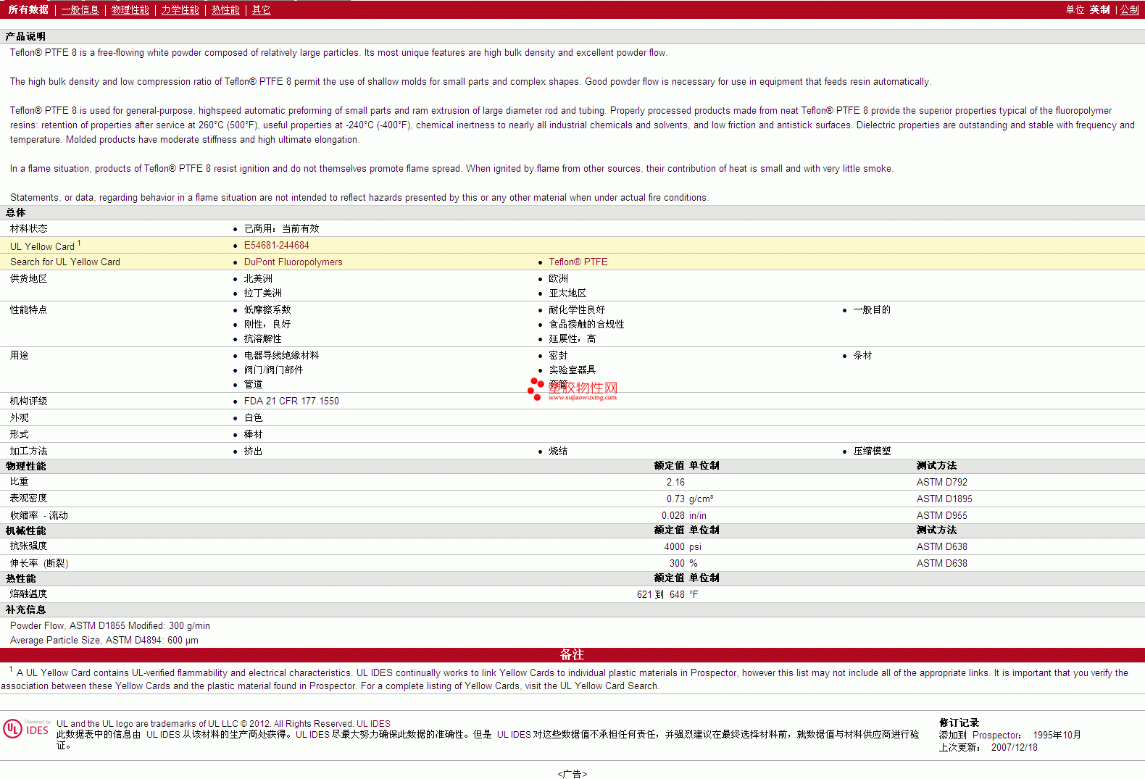Click the 物理性能 section heading in the table
This screenshot has width=1145, height=779.
(x=25, y=466)
